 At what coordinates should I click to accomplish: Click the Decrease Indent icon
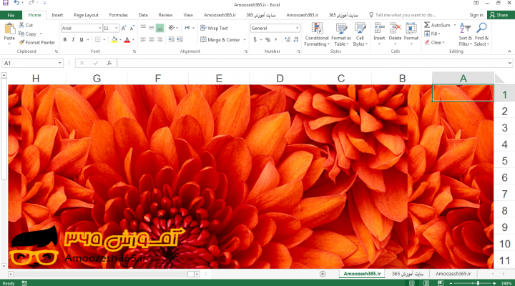tap(172, 39)
